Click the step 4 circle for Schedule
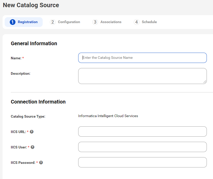The height and width of the screenshot is (179, 213). pyautogui.click(x=137, y=22)
